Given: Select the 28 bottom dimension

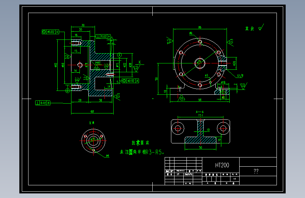Looking at the screenshot, I should coord(80,100).
